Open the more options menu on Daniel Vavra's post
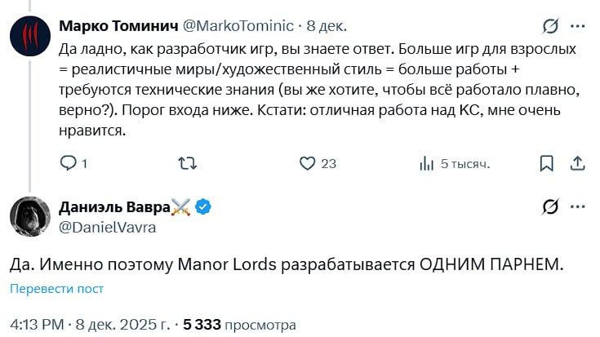 [x=579, y=207]
